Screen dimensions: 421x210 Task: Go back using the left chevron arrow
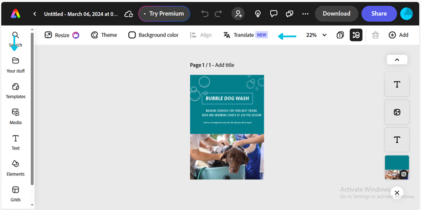35,14
